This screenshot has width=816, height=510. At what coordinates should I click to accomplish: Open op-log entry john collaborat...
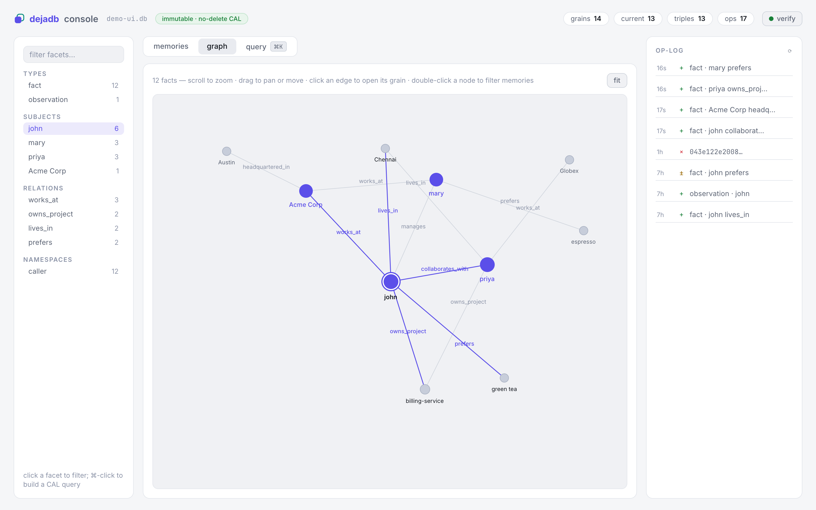coord(724,131)
